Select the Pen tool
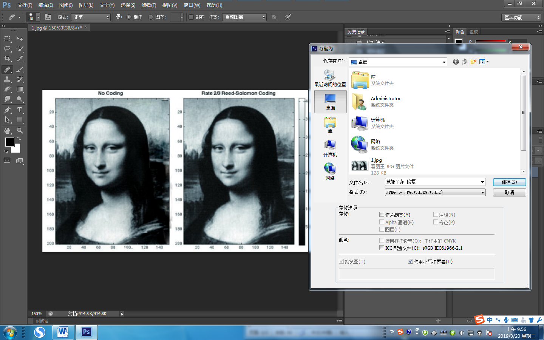 7,110
